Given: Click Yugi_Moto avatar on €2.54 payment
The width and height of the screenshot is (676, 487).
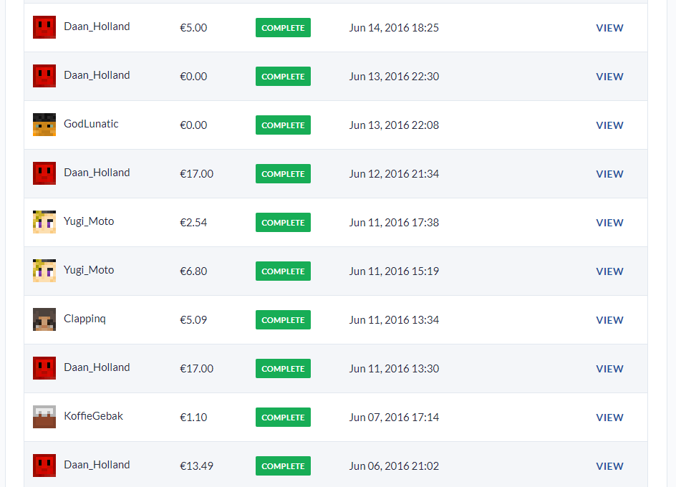Looking at the screenshot, I should (44, 222).
